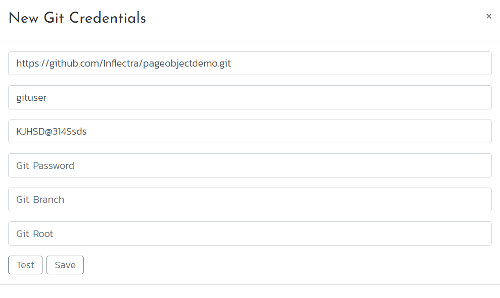Click the gituser username field
500x298 pixels.
coord(250,97)
